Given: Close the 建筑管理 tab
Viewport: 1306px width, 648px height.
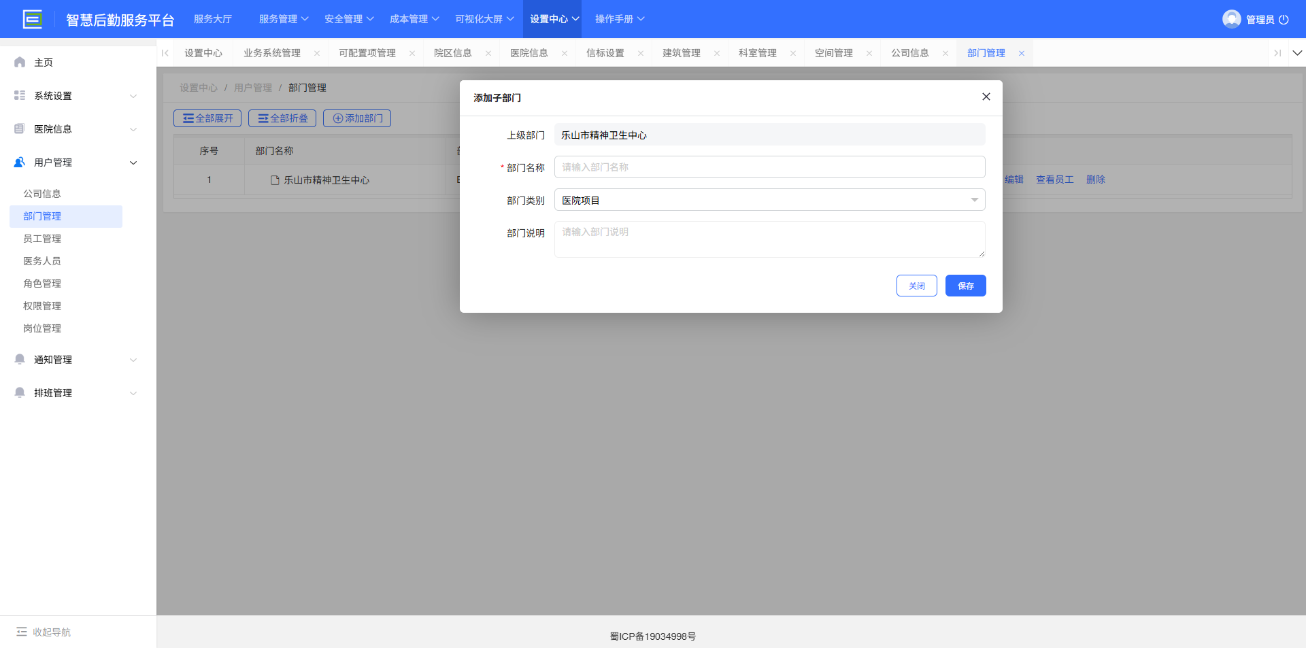Looking at the screenshot, I should pos(717,53).
